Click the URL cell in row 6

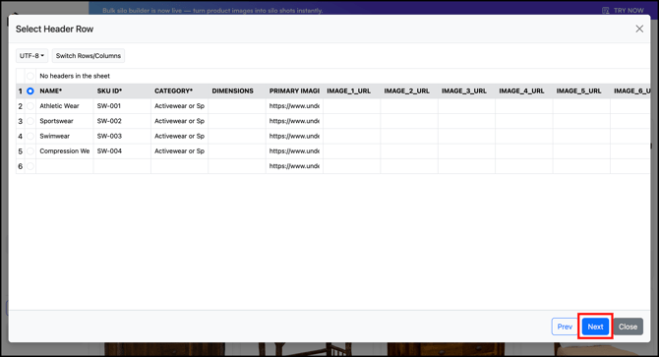(294, 166)
